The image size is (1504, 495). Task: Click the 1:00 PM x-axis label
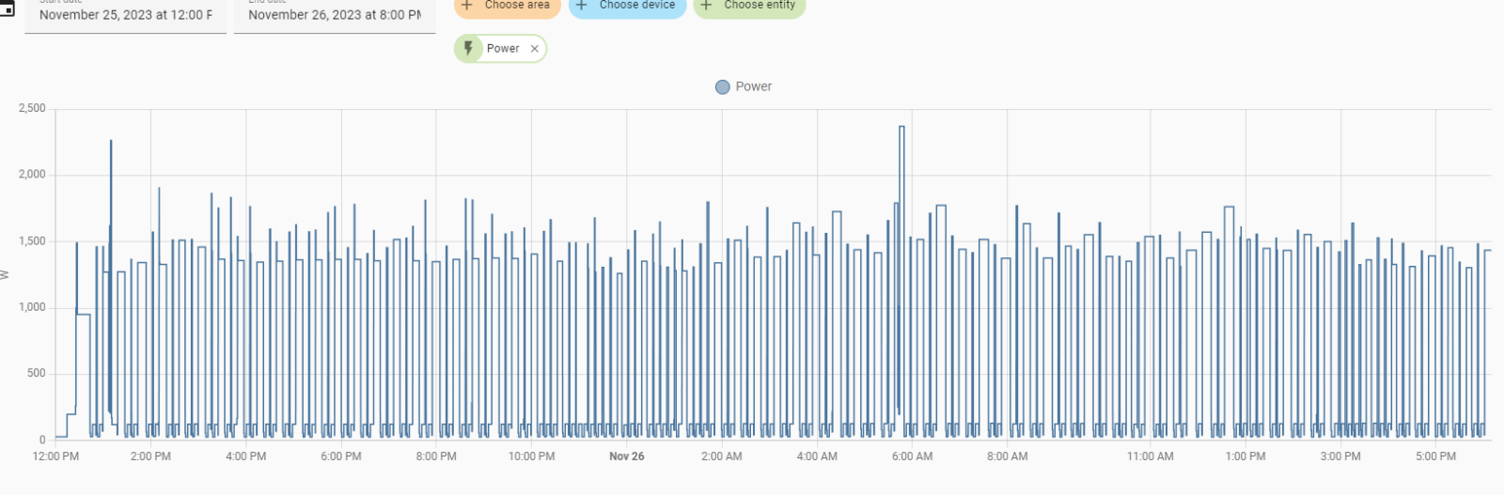1245,456
